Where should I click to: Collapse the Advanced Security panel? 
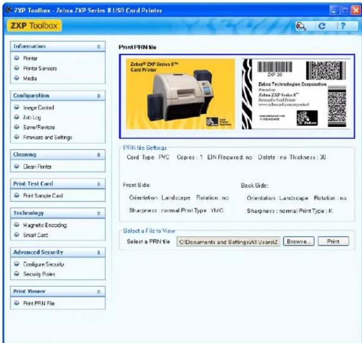tap(99, 253)
